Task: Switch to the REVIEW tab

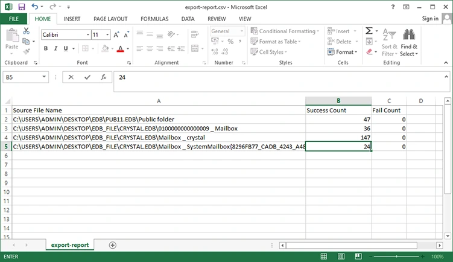Action: click(x=217, y=19)
